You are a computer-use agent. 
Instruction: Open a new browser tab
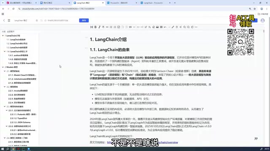click(175, 3)
